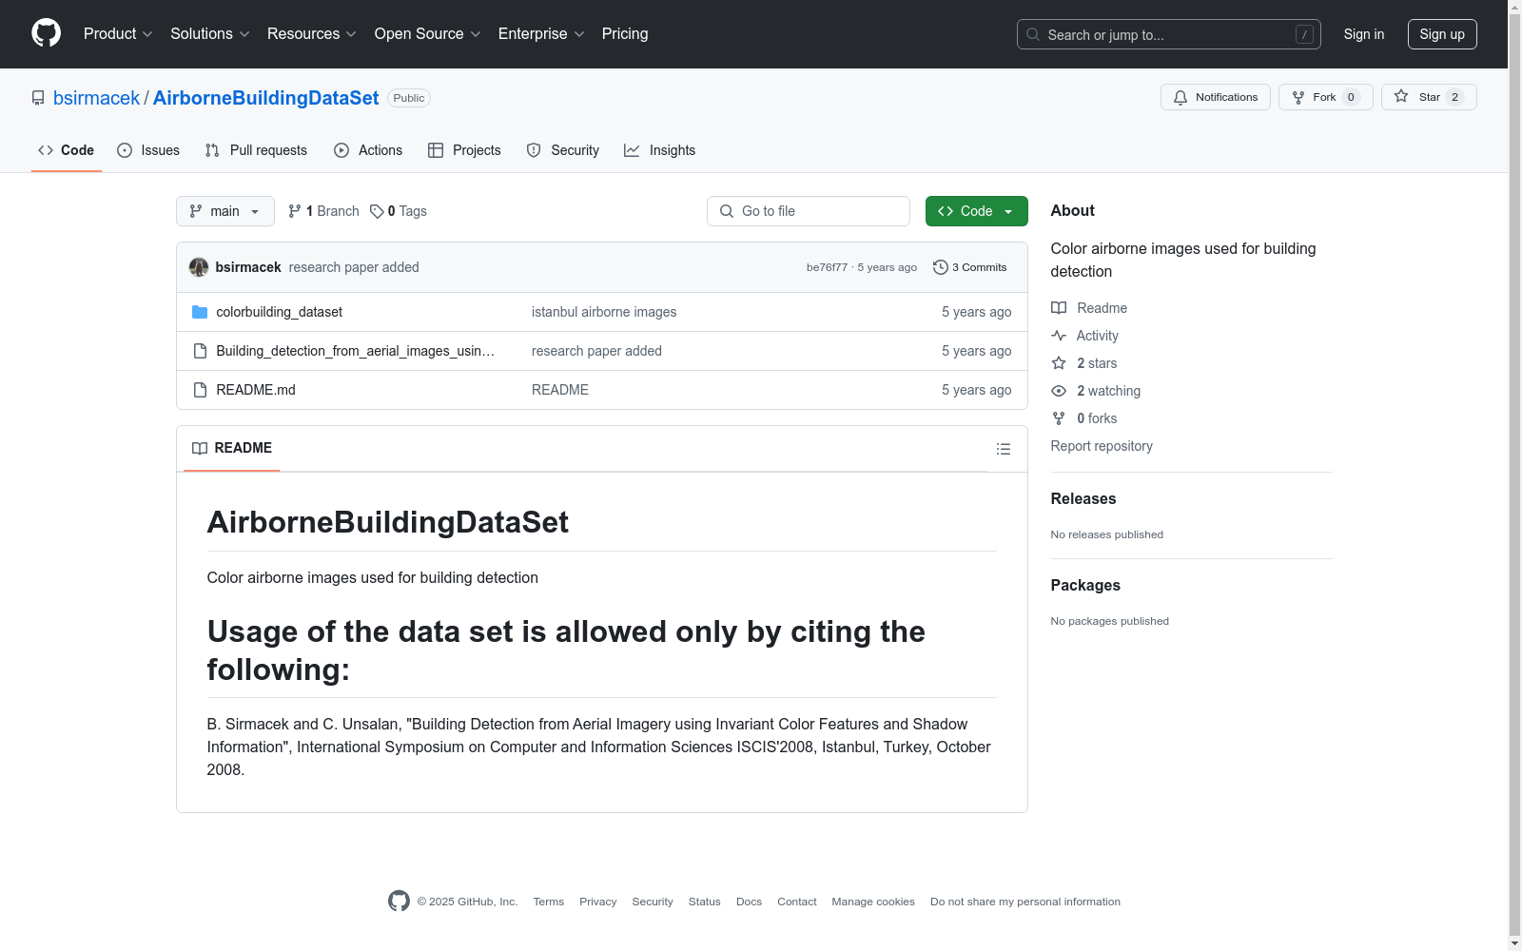Open the Building_detection_from_aerial_images research paper file
The height and width of the screenshot is (951, 1522).
click(x=355, y=351)
